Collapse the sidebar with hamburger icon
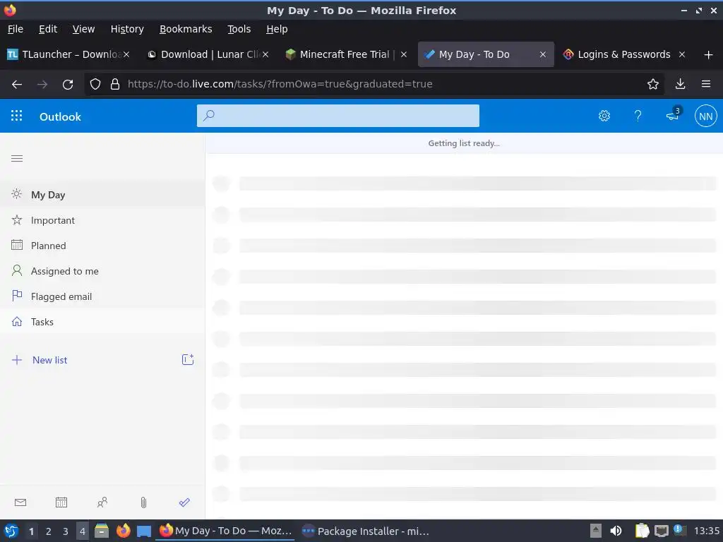The image size is (723, 542). coord(17,159)
